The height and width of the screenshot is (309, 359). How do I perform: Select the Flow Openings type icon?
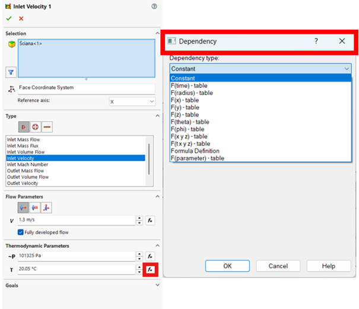click(x=24, y=127)
